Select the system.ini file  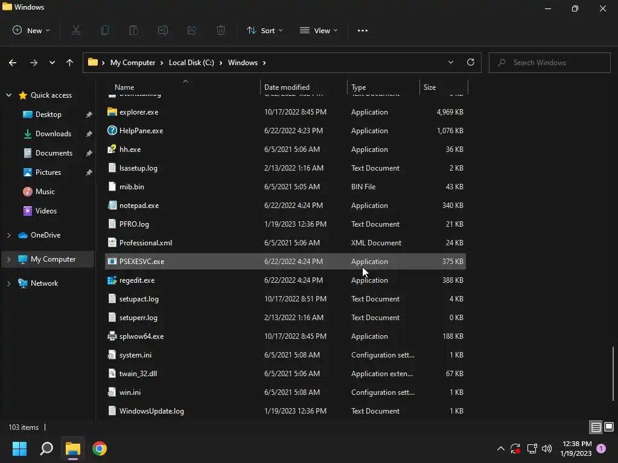point(285,354)
